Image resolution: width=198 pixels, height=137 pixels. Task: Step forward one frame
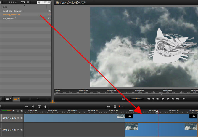click(168, 99)
